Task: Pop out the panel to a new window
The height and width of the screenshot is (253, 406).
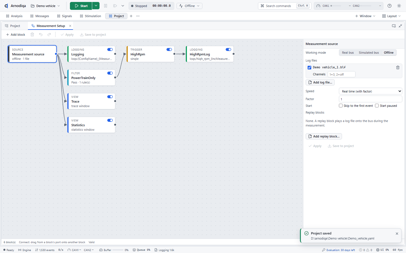Action: tap(394, 26)
